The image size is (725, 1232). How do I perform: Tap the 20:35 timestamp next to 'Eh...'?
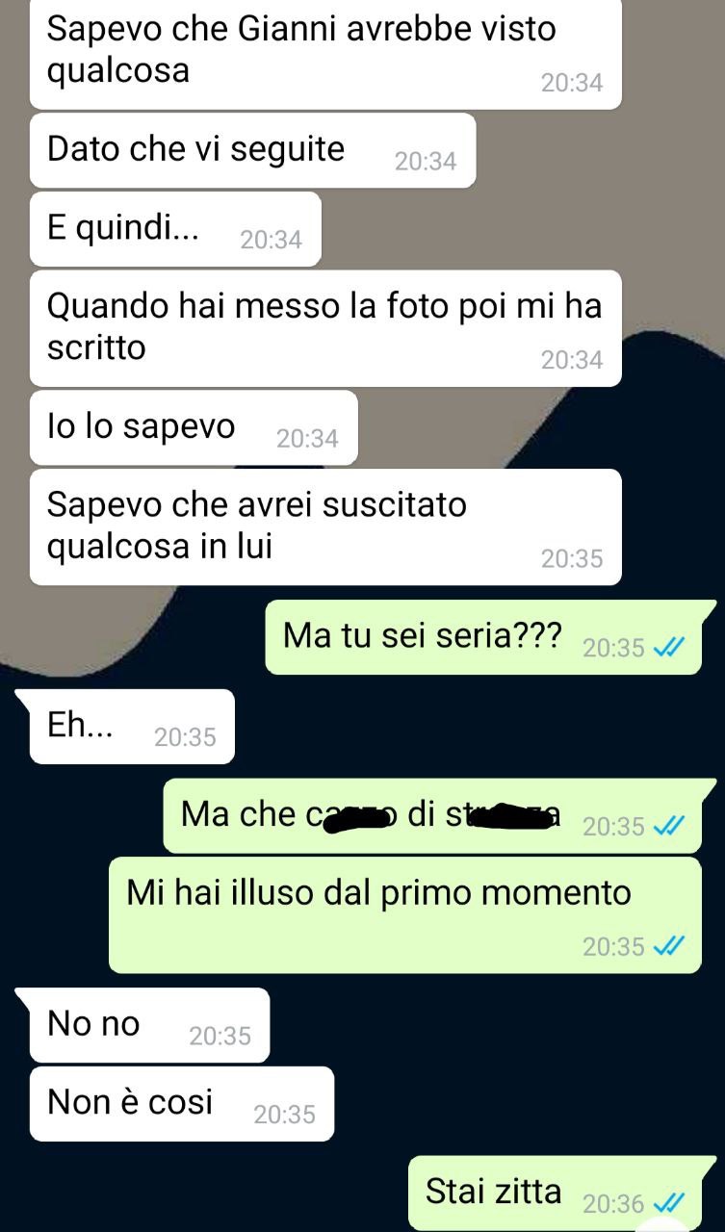(x=185, y=737)
